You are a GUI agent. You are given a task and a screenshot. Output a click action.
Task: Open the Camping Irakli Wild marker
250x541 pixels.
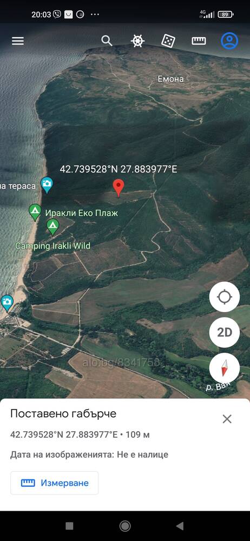[x=52, y=227]
